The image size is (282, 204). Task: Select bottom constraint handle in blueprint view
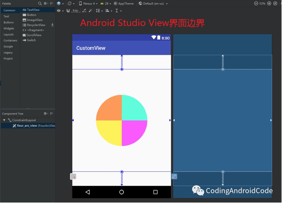tap(223, 172)
